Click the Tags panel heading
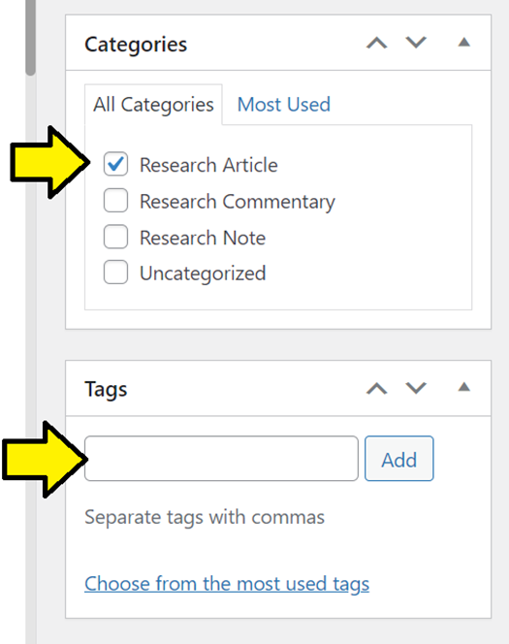This screenshot has width=509, height=644. (106, 389)
